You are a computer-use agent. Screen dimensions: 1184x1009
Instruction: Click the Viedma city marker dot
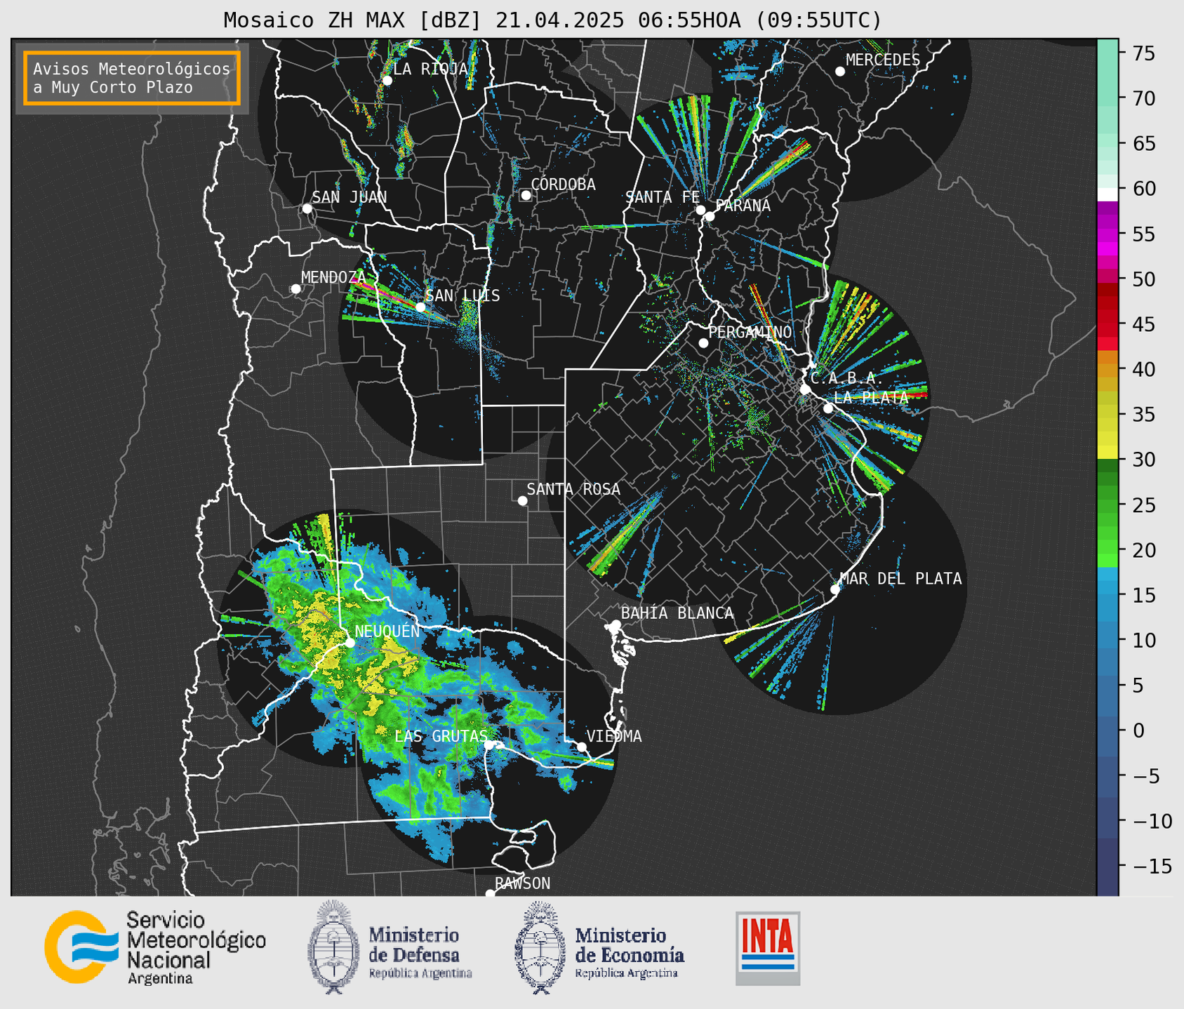[581, 747]
